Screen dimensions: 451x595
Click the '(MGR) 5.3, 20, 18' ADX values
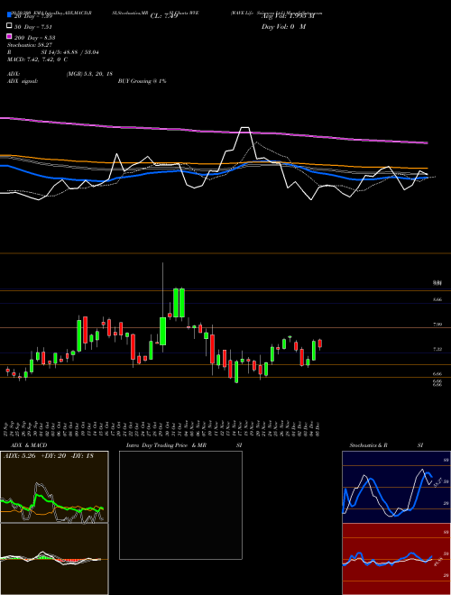tap(89, 74)
